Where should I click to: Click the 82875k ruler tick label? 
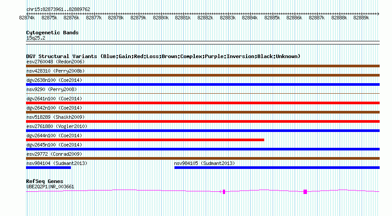pyautogui.click(x=49, y=18)
